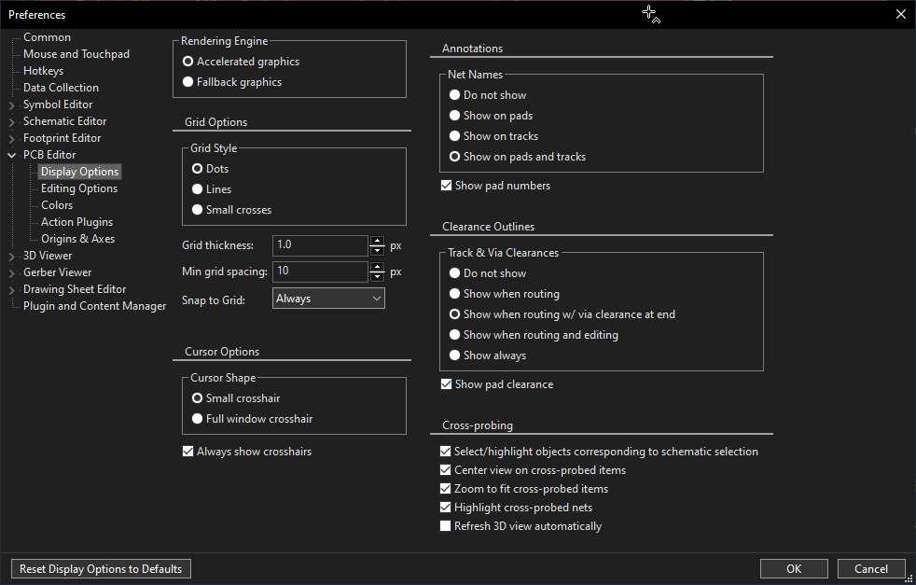Expand the 3D Viewer tree node
The width and height of the screenshot is (916, 585).
(12, 255)
